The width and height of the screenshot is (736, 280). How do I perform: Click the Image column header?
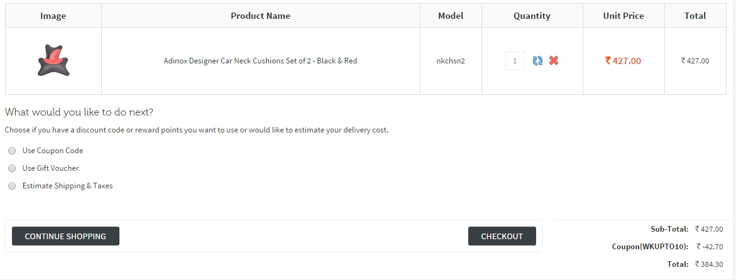click(53, 16)
